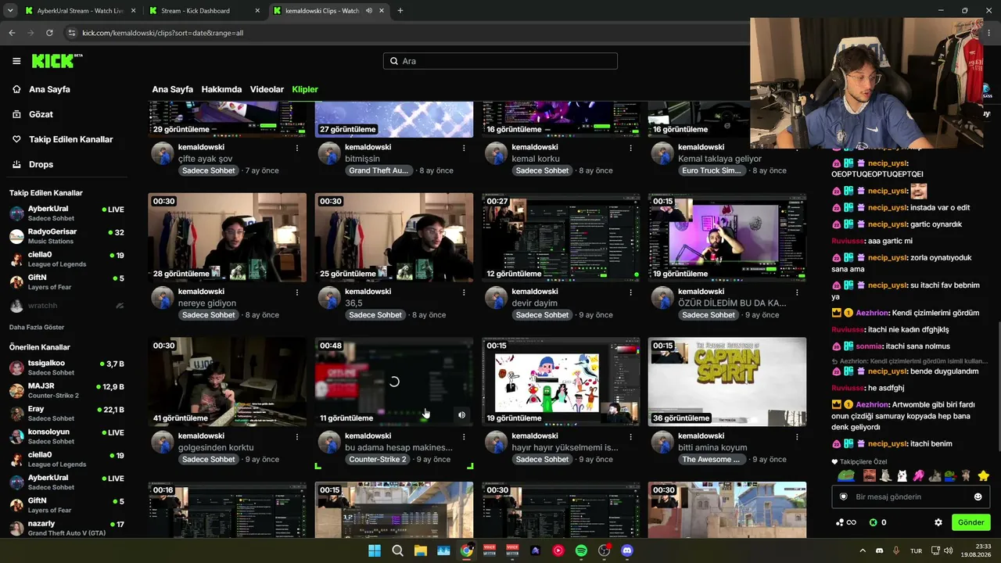Open chat settings gear

(x=938, y=522)
